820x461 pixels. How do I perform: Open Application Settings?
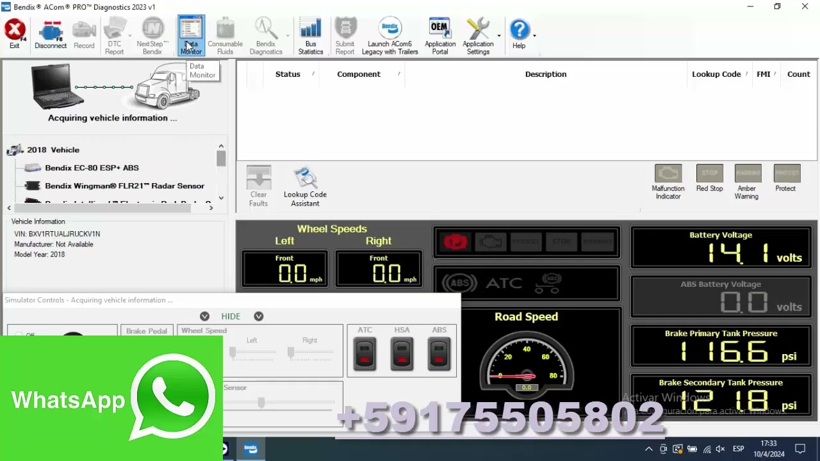(478, 36)
